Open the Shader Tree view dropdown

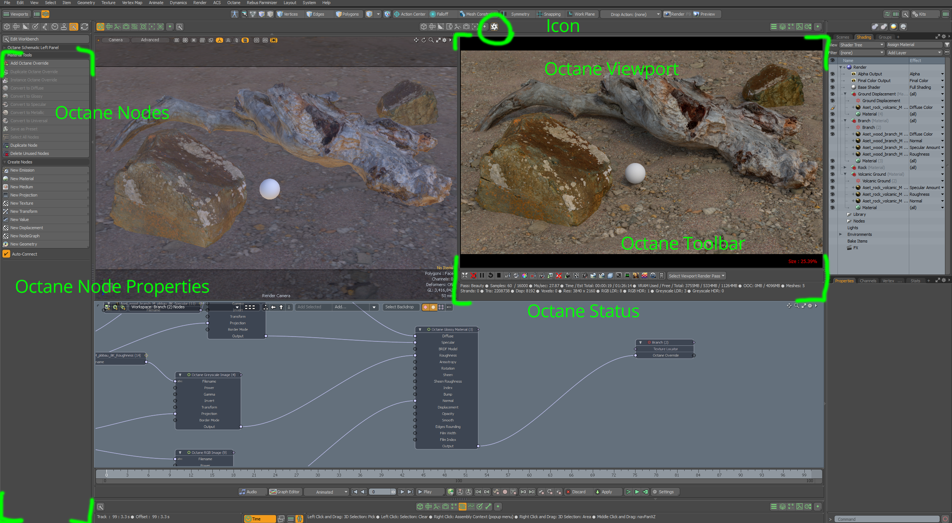[861, 45]
